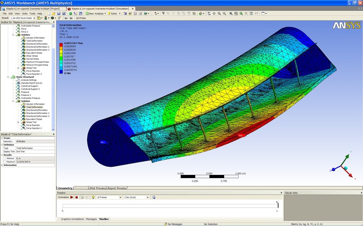The width and height of the screenshot is (363, 226).
Task: Switch to the Report Preview tab
Action: tap(117, 188)
